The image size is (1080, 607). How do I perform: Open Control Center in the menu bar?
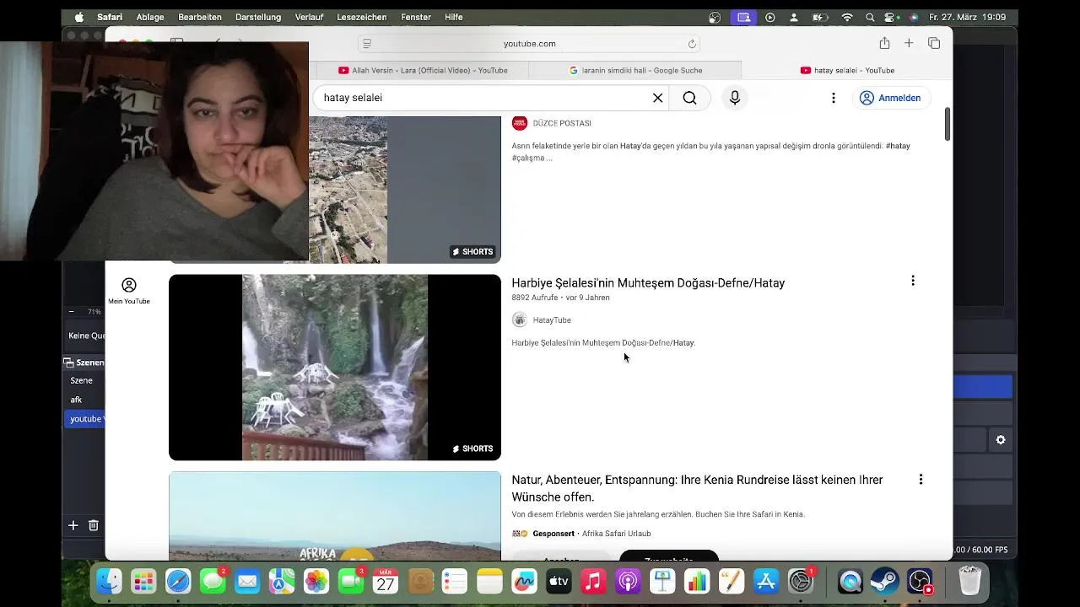[x=890, y=17]
